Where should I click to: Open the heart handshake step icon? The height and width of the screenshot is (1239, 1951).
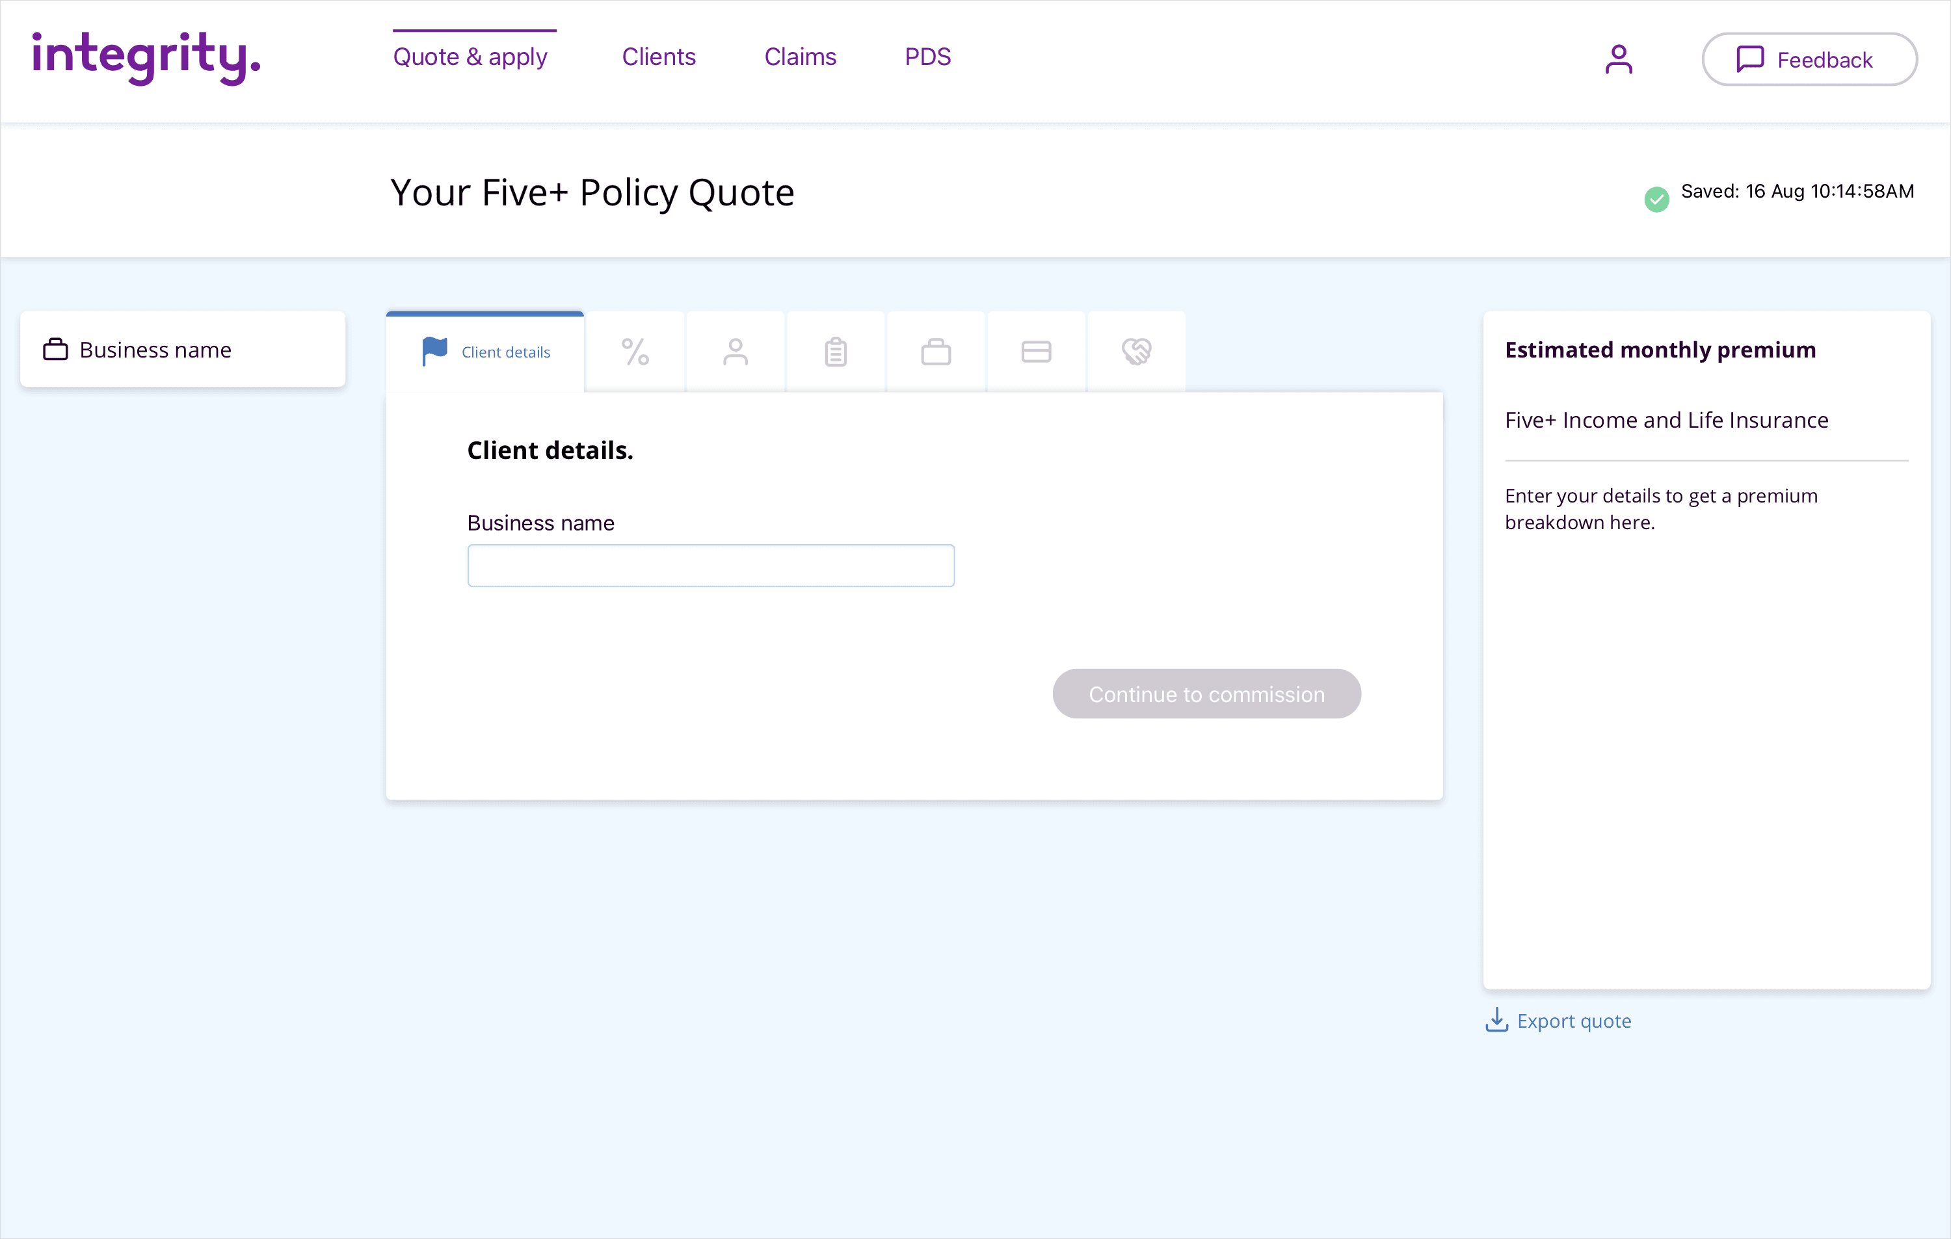point(1136,352)
